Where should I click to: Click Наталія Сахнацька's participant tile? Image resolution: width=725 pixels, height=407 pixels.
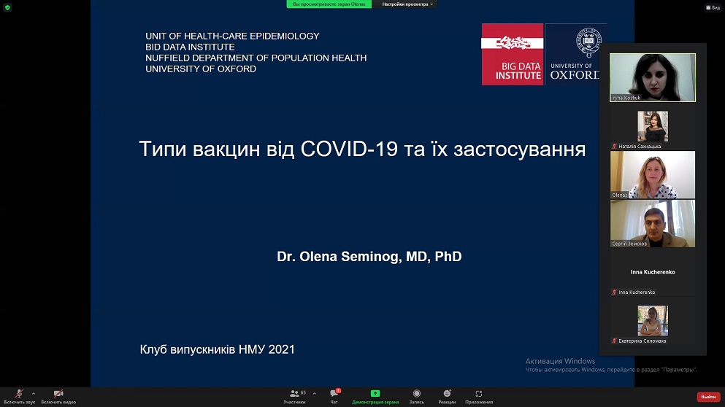point(652,127)
